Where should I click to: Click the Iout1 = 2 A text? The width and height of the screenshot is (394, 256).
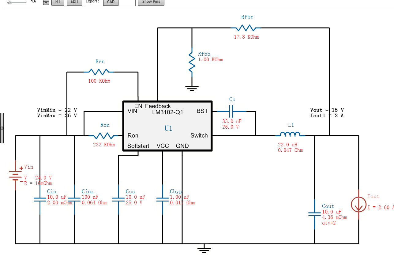(x=327, y=116)
